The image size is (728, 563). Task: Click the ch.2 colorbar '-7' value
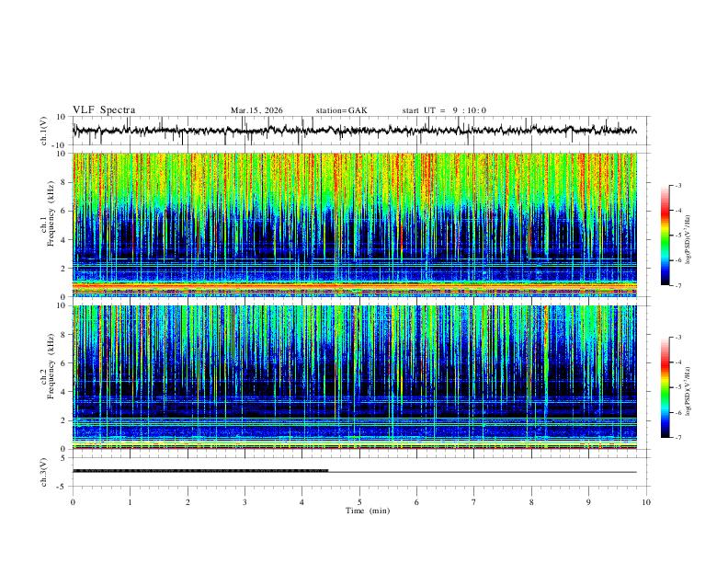coord(677,437)
